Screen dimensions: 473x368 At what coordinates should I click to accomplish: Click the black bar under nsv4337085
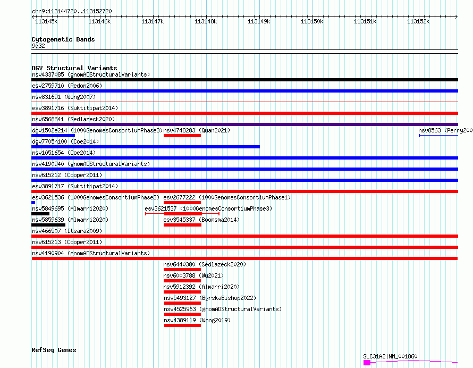[244, 80]
